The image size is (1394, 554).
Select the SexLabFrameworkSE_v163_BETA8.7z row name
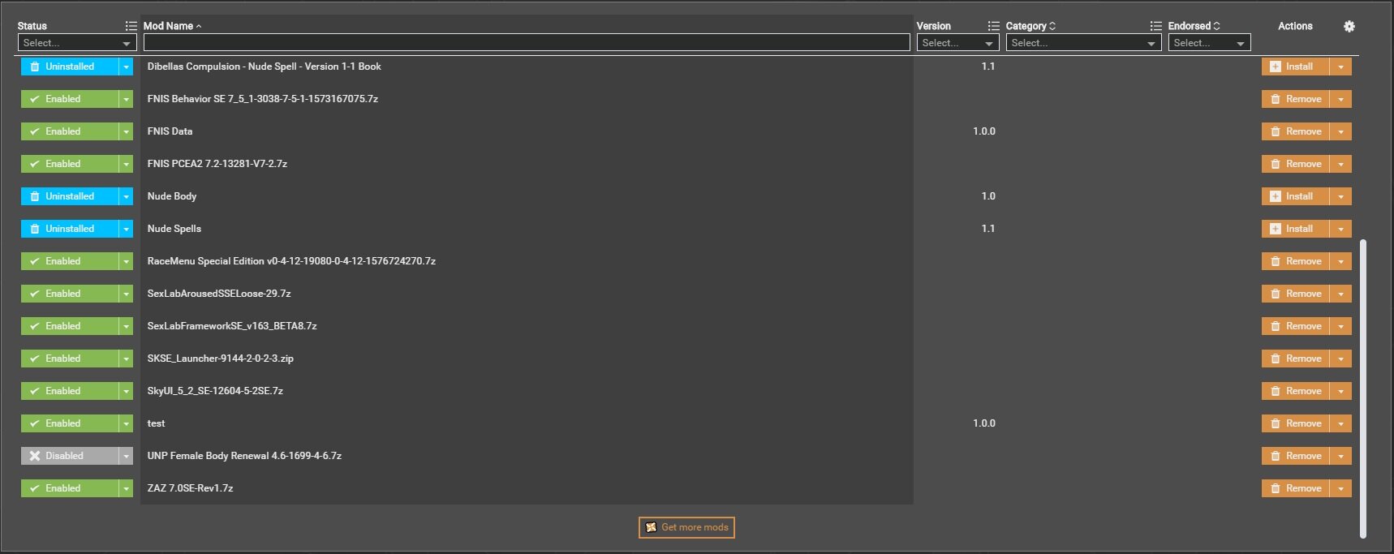pyautogui.click(x=232, y=326)
